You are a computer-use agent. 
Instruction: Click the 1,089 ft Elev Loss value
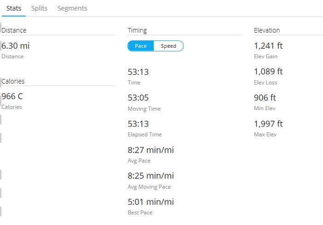click(x=268, y=72)
